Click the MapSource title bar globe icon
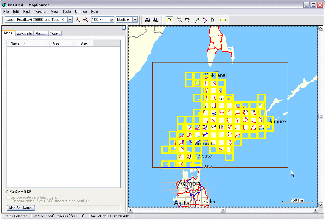The height and width of the screenshot is (220, 325). pyautogui.click(x=4, y=5)
